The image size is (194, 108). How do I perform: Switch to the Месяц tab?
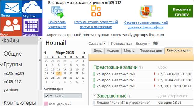click(x=129, y=51)
